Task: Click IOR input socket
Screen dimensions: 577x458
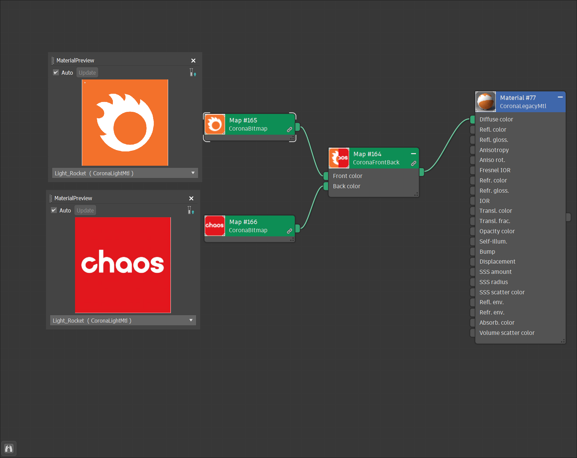Action: (473, 201)
